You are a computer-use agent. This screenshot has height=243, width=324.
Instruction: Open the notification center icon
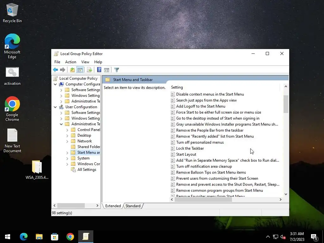click(314, 237)
